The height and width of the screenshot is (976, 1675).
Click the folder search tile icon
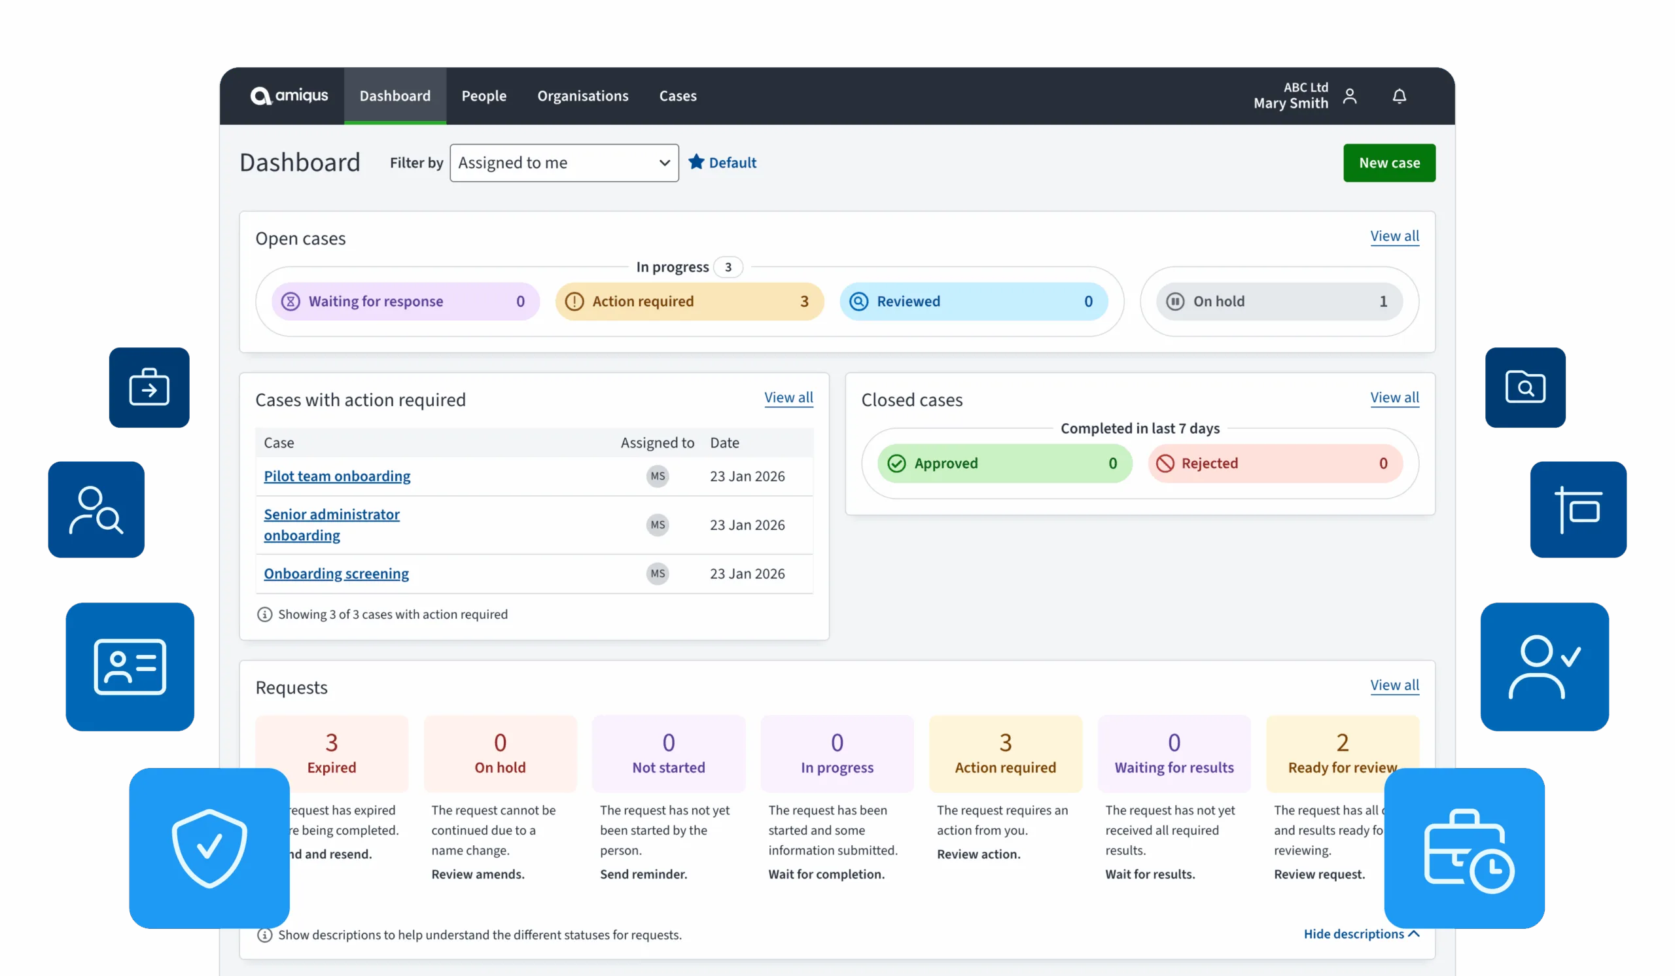pos(1525,387)
